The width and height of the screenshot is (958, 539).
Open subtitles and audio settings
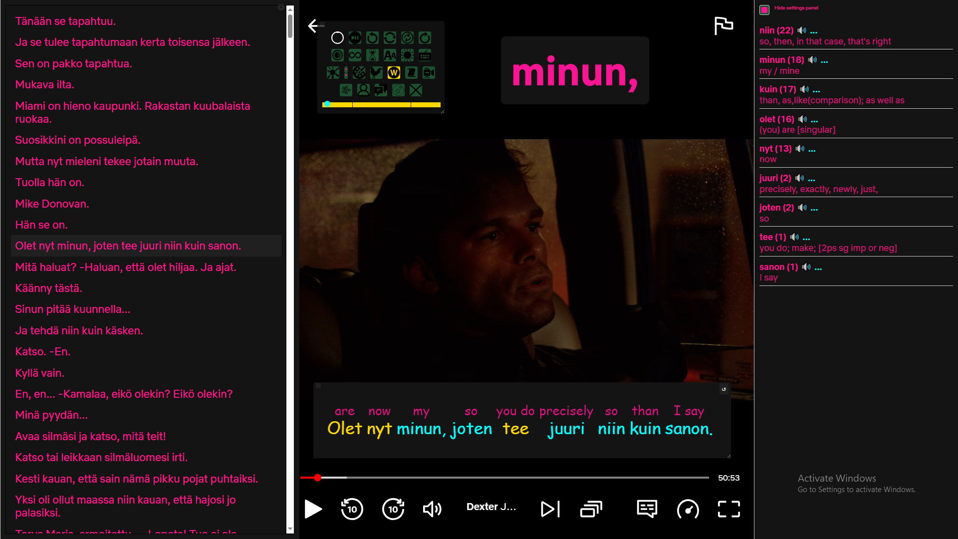[647, 509]
